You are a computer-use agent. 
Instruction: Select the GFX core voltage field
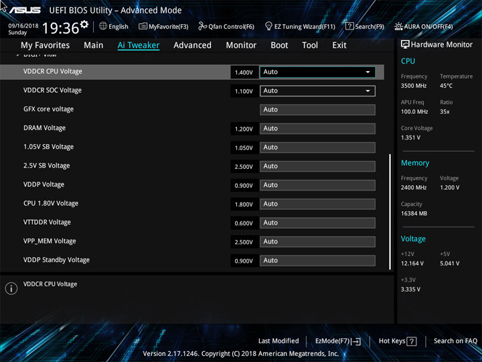[317, 110]
